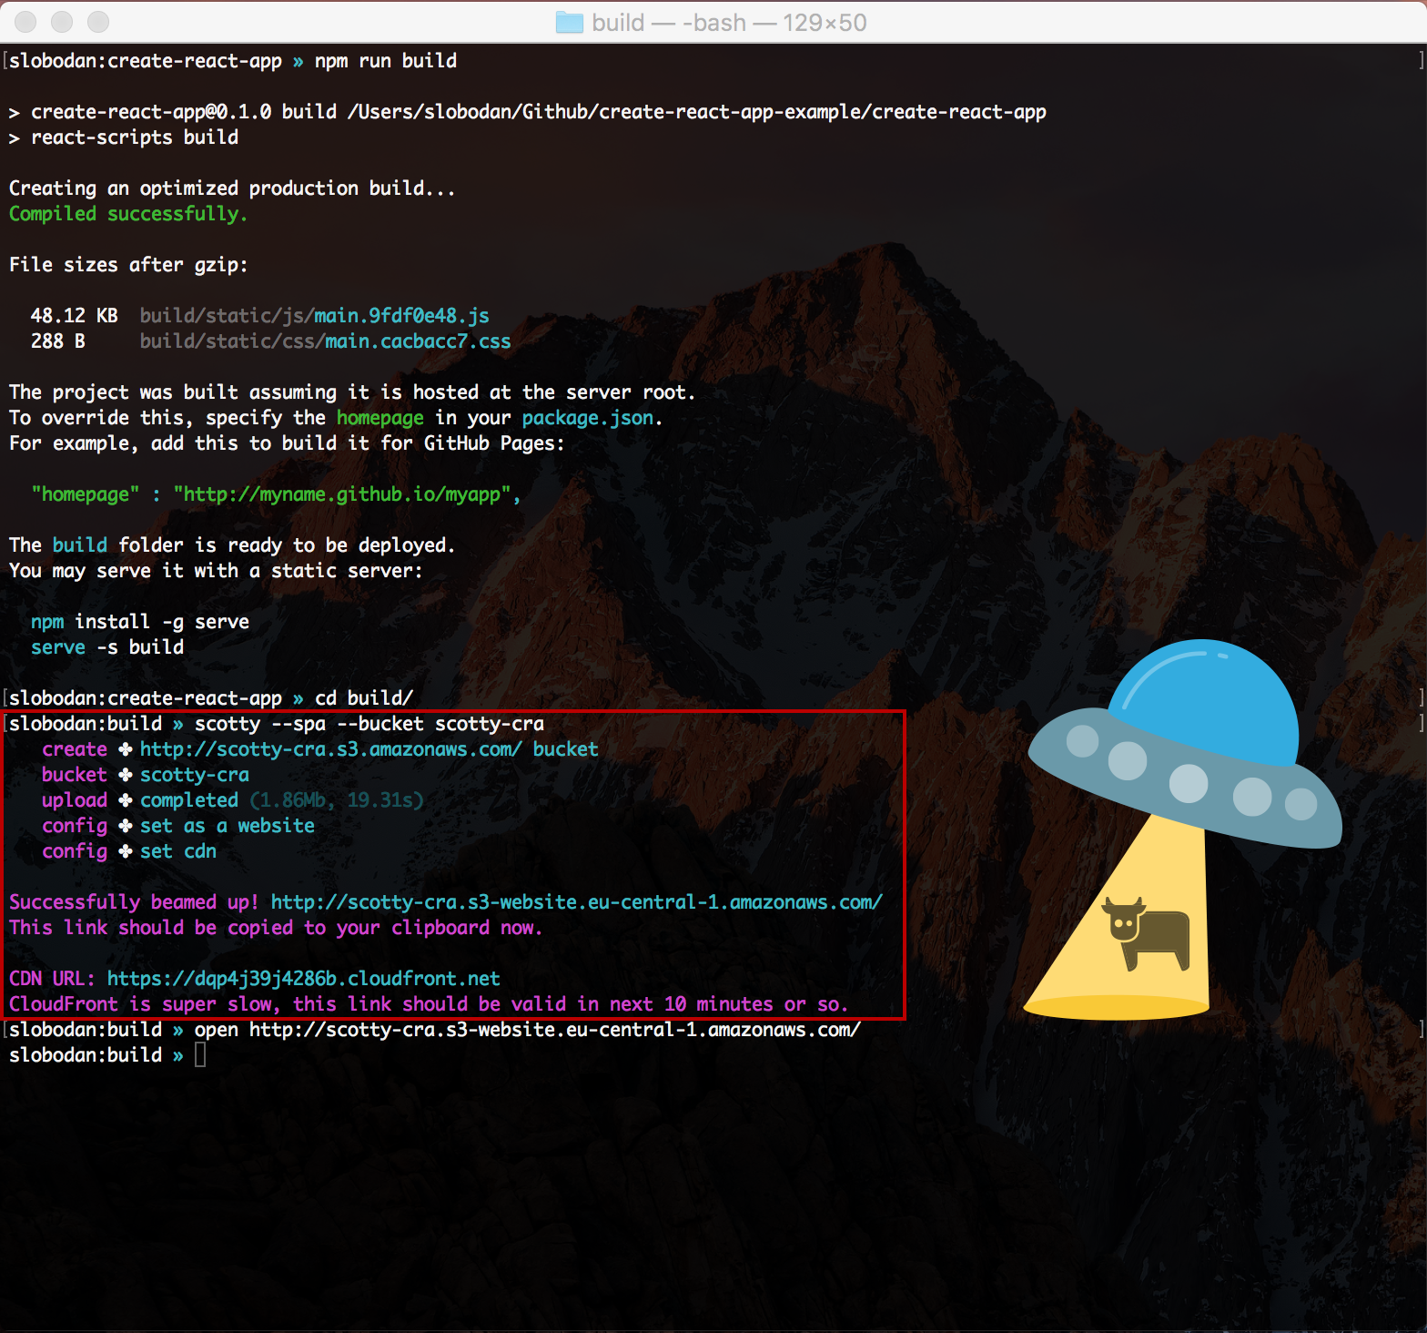1427x1333 pixels.
Task: Click the red close window button
Action: pyautogui.click(x=25, y=21)
